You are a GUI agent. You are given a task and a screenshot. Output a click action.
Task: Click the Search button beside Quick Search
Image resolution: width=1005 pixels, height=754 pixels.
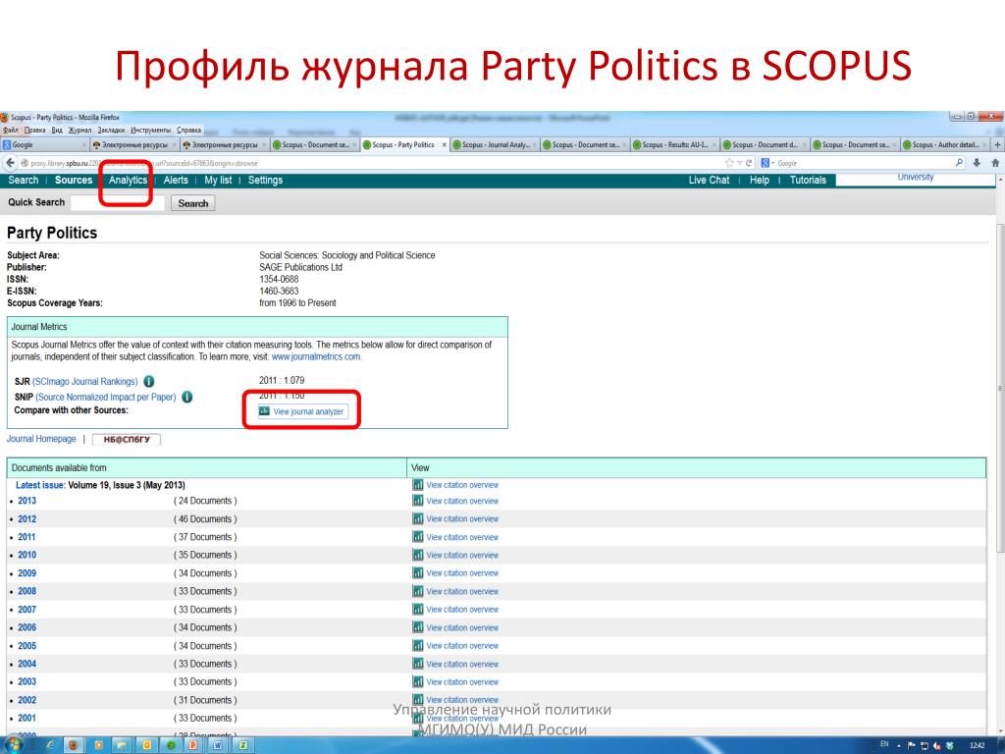[193, 203]
